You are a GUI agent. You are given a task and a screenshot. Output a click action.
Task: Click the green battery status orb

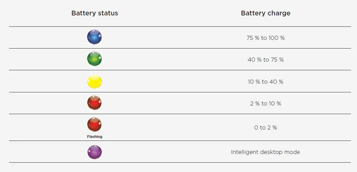click(x=94, y=59)
